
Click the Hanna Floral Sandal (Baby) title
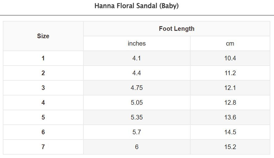point(137,6)
